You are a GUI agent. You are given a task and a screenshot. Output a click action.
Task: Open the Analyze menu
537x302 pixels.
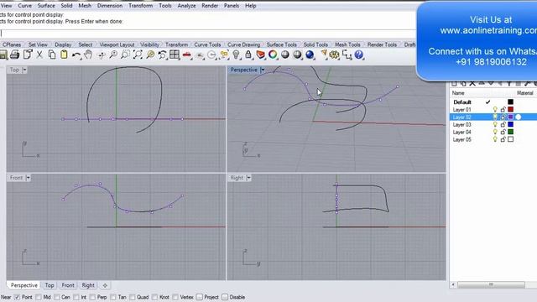pos(186,6)
